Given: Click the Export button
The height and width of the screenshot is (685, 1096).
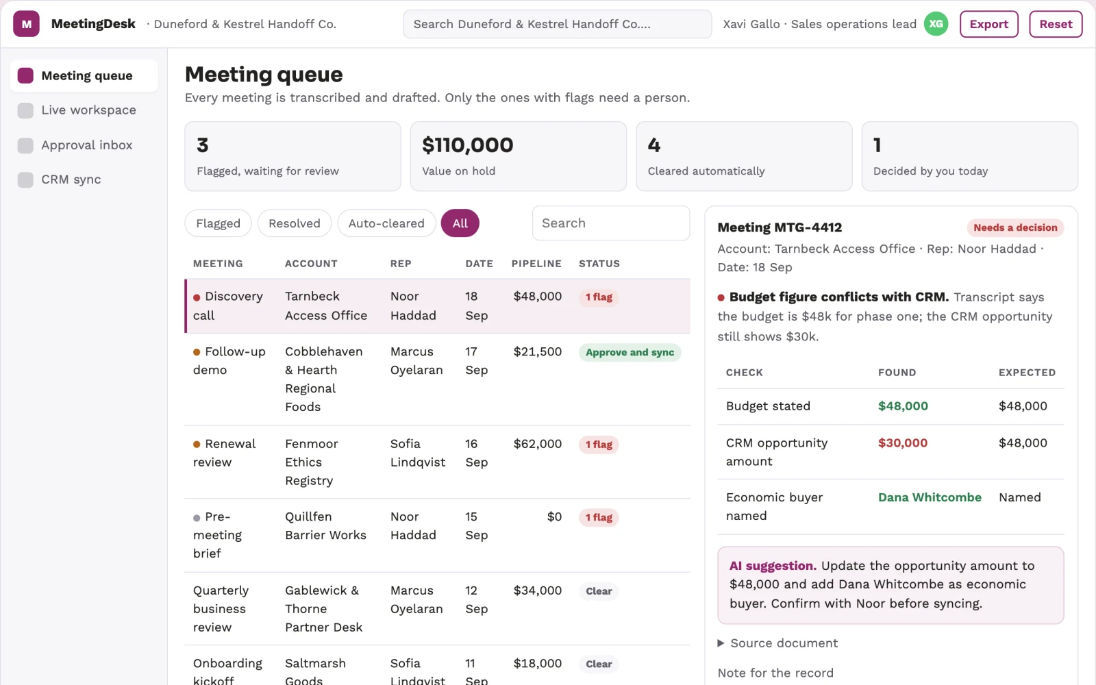Looking at the screenshot, I should click(x=988, y=24).
